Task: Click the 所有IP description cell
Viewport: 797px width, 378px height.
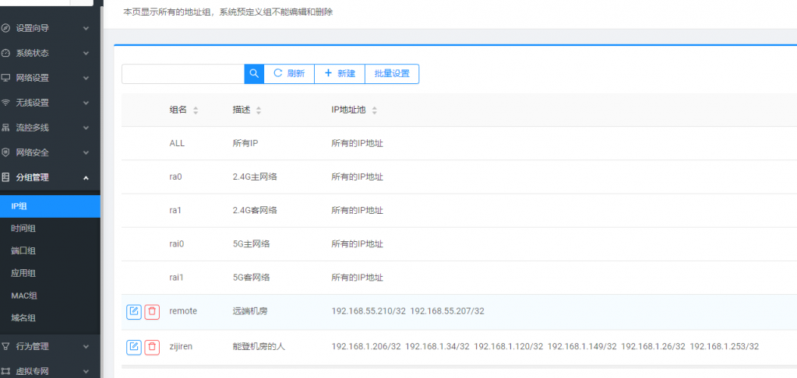Action: click(x=245, y=144)
